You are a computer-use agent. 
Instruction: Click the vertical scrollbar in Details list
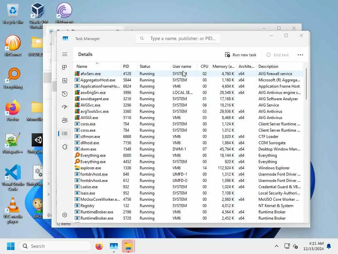pyautogui.click(x=306, y=84)
